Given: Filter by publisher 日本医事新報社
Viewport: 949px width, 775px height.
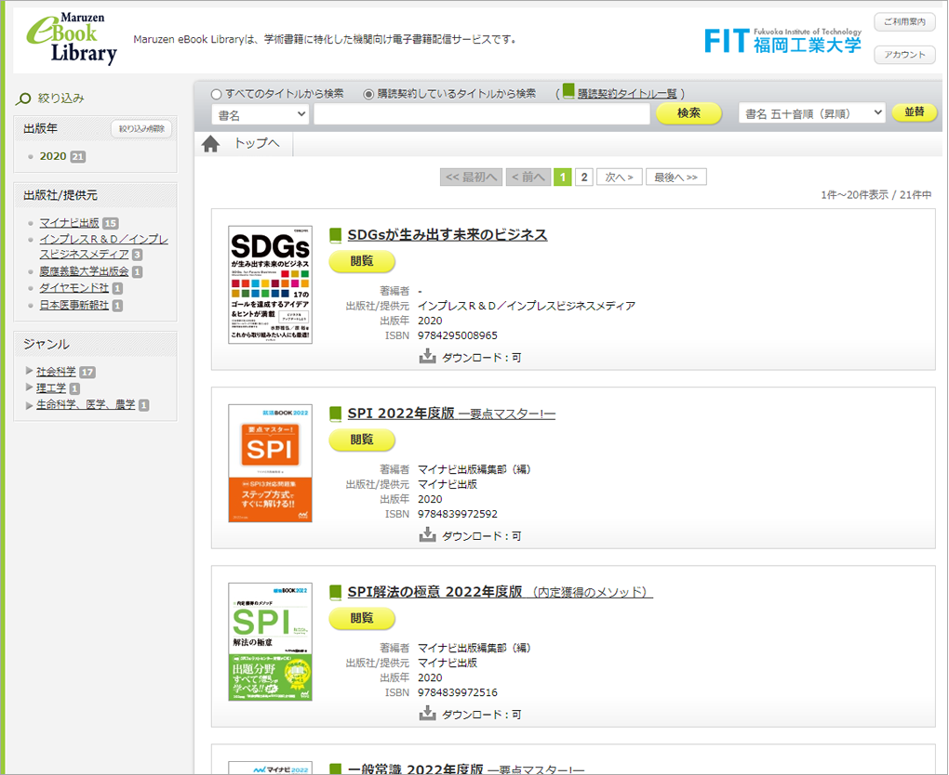Looking at the screenshot, I should 74,306.
